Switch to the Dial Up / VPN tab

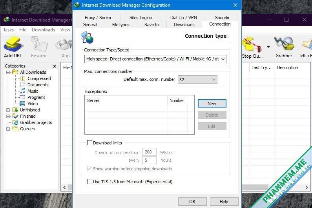point(183,18)
